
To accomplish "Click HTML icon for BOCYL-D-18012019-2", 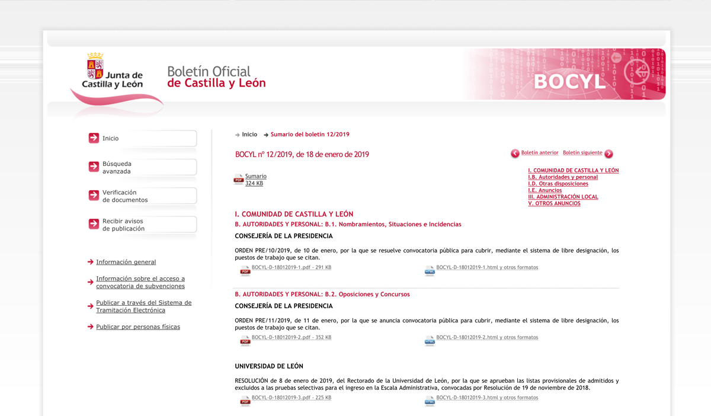I will pos(430,341).
